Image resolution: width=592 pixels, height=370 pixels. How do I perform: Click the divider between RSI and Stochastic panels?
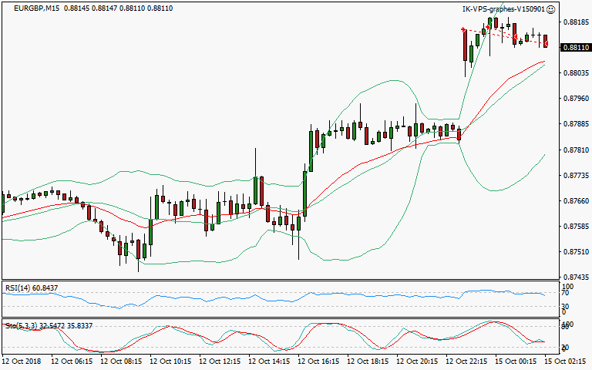click(x=277, y=318)
